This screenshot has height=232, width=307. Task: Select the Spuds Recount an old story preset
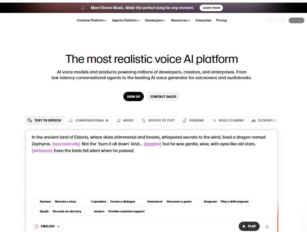tap(58, 211)
